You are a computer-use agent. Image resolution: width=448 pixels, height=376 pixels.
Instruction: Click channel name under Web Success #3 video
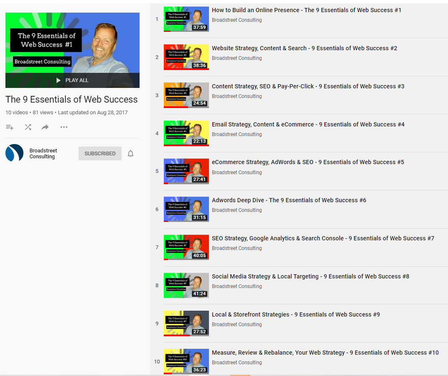coord(237,96)
